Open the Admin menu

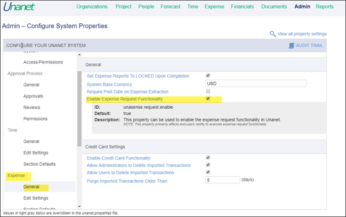coord(302,6)
